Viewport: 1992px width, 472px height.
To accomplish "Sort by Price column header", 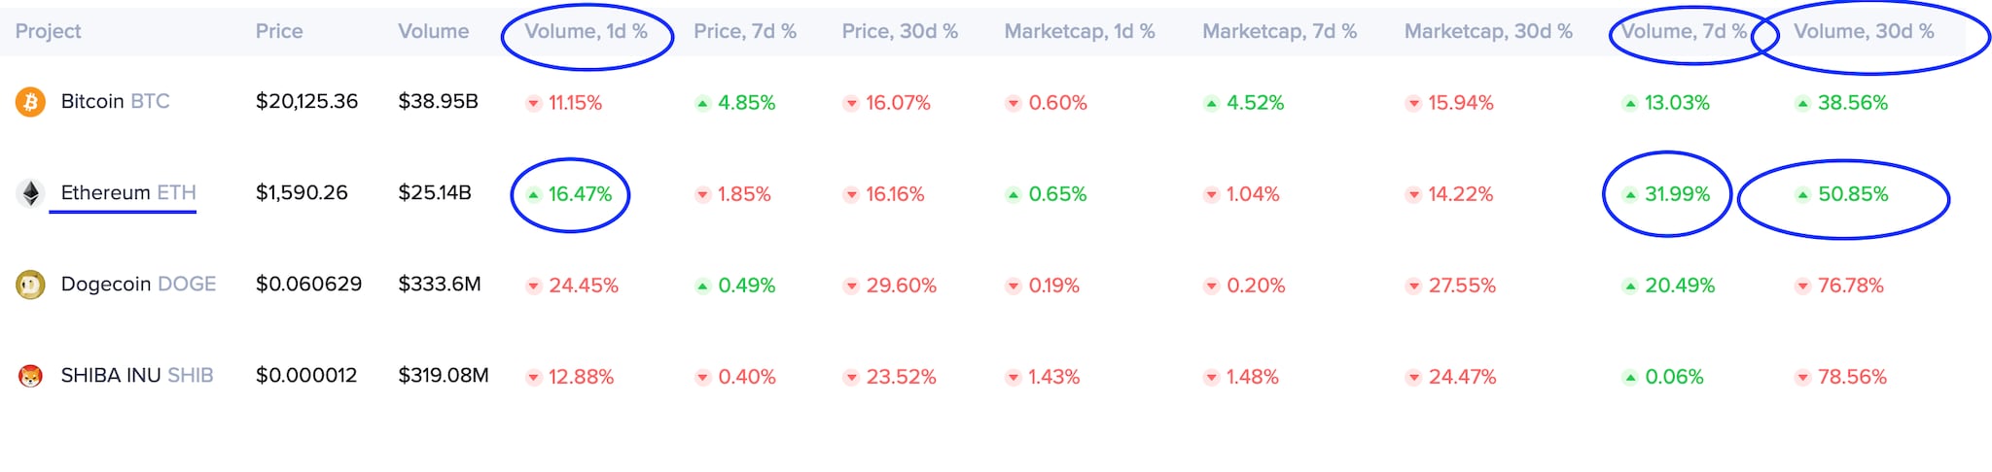I will 279,31.
